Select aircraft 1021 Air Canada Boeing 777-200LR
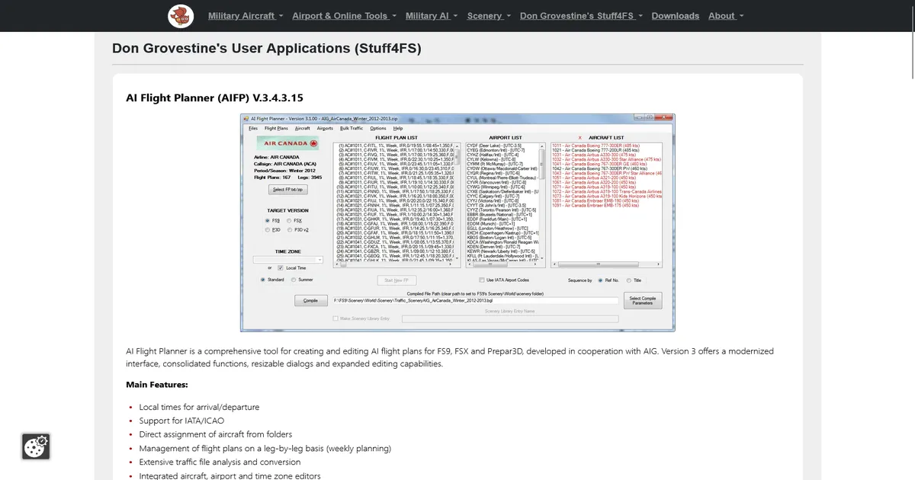This screenshot has height=480, width=915. click(596, 150)
